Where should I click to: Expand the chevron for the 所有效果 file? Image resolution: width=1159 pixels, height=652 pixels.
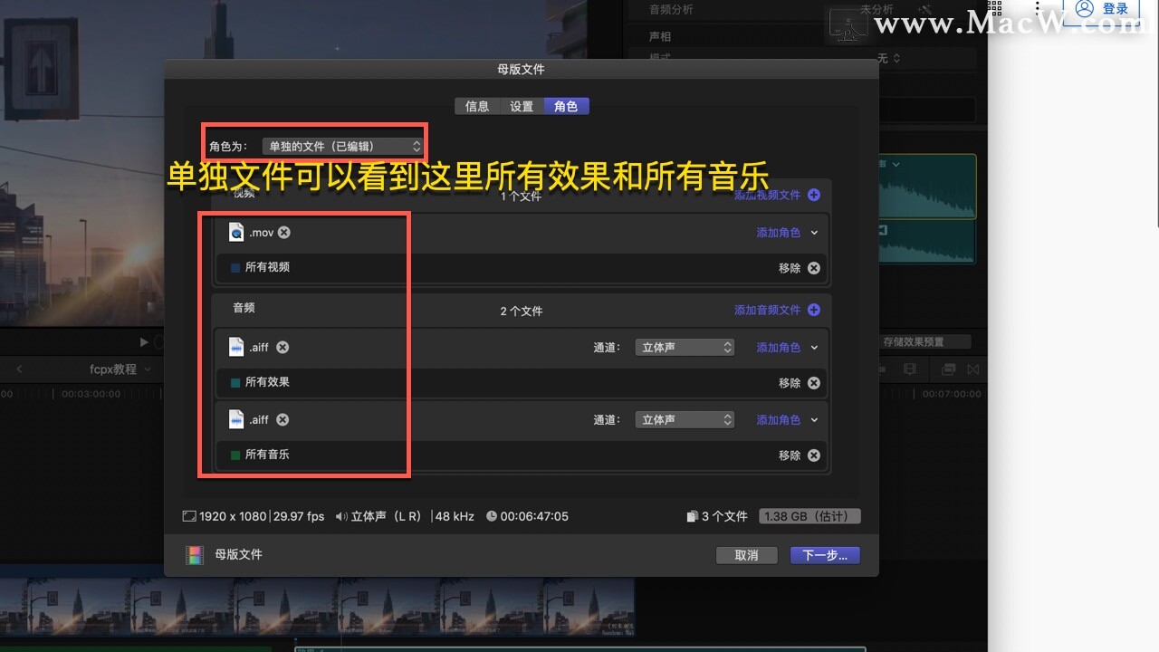[x=814, y=347]
